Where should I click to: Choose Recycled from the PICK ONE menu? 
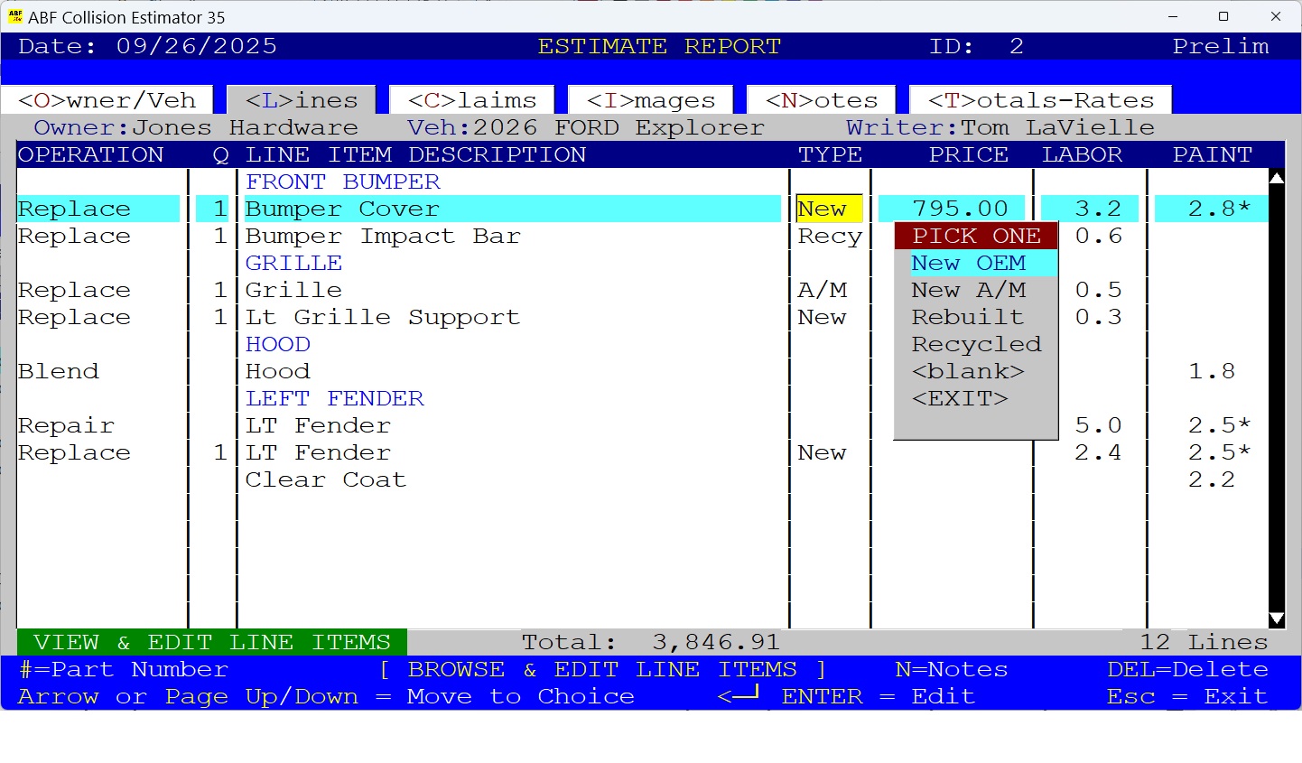point(975,344)
